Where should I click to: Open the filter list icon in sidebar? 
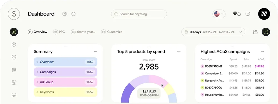tap(14, 82)
